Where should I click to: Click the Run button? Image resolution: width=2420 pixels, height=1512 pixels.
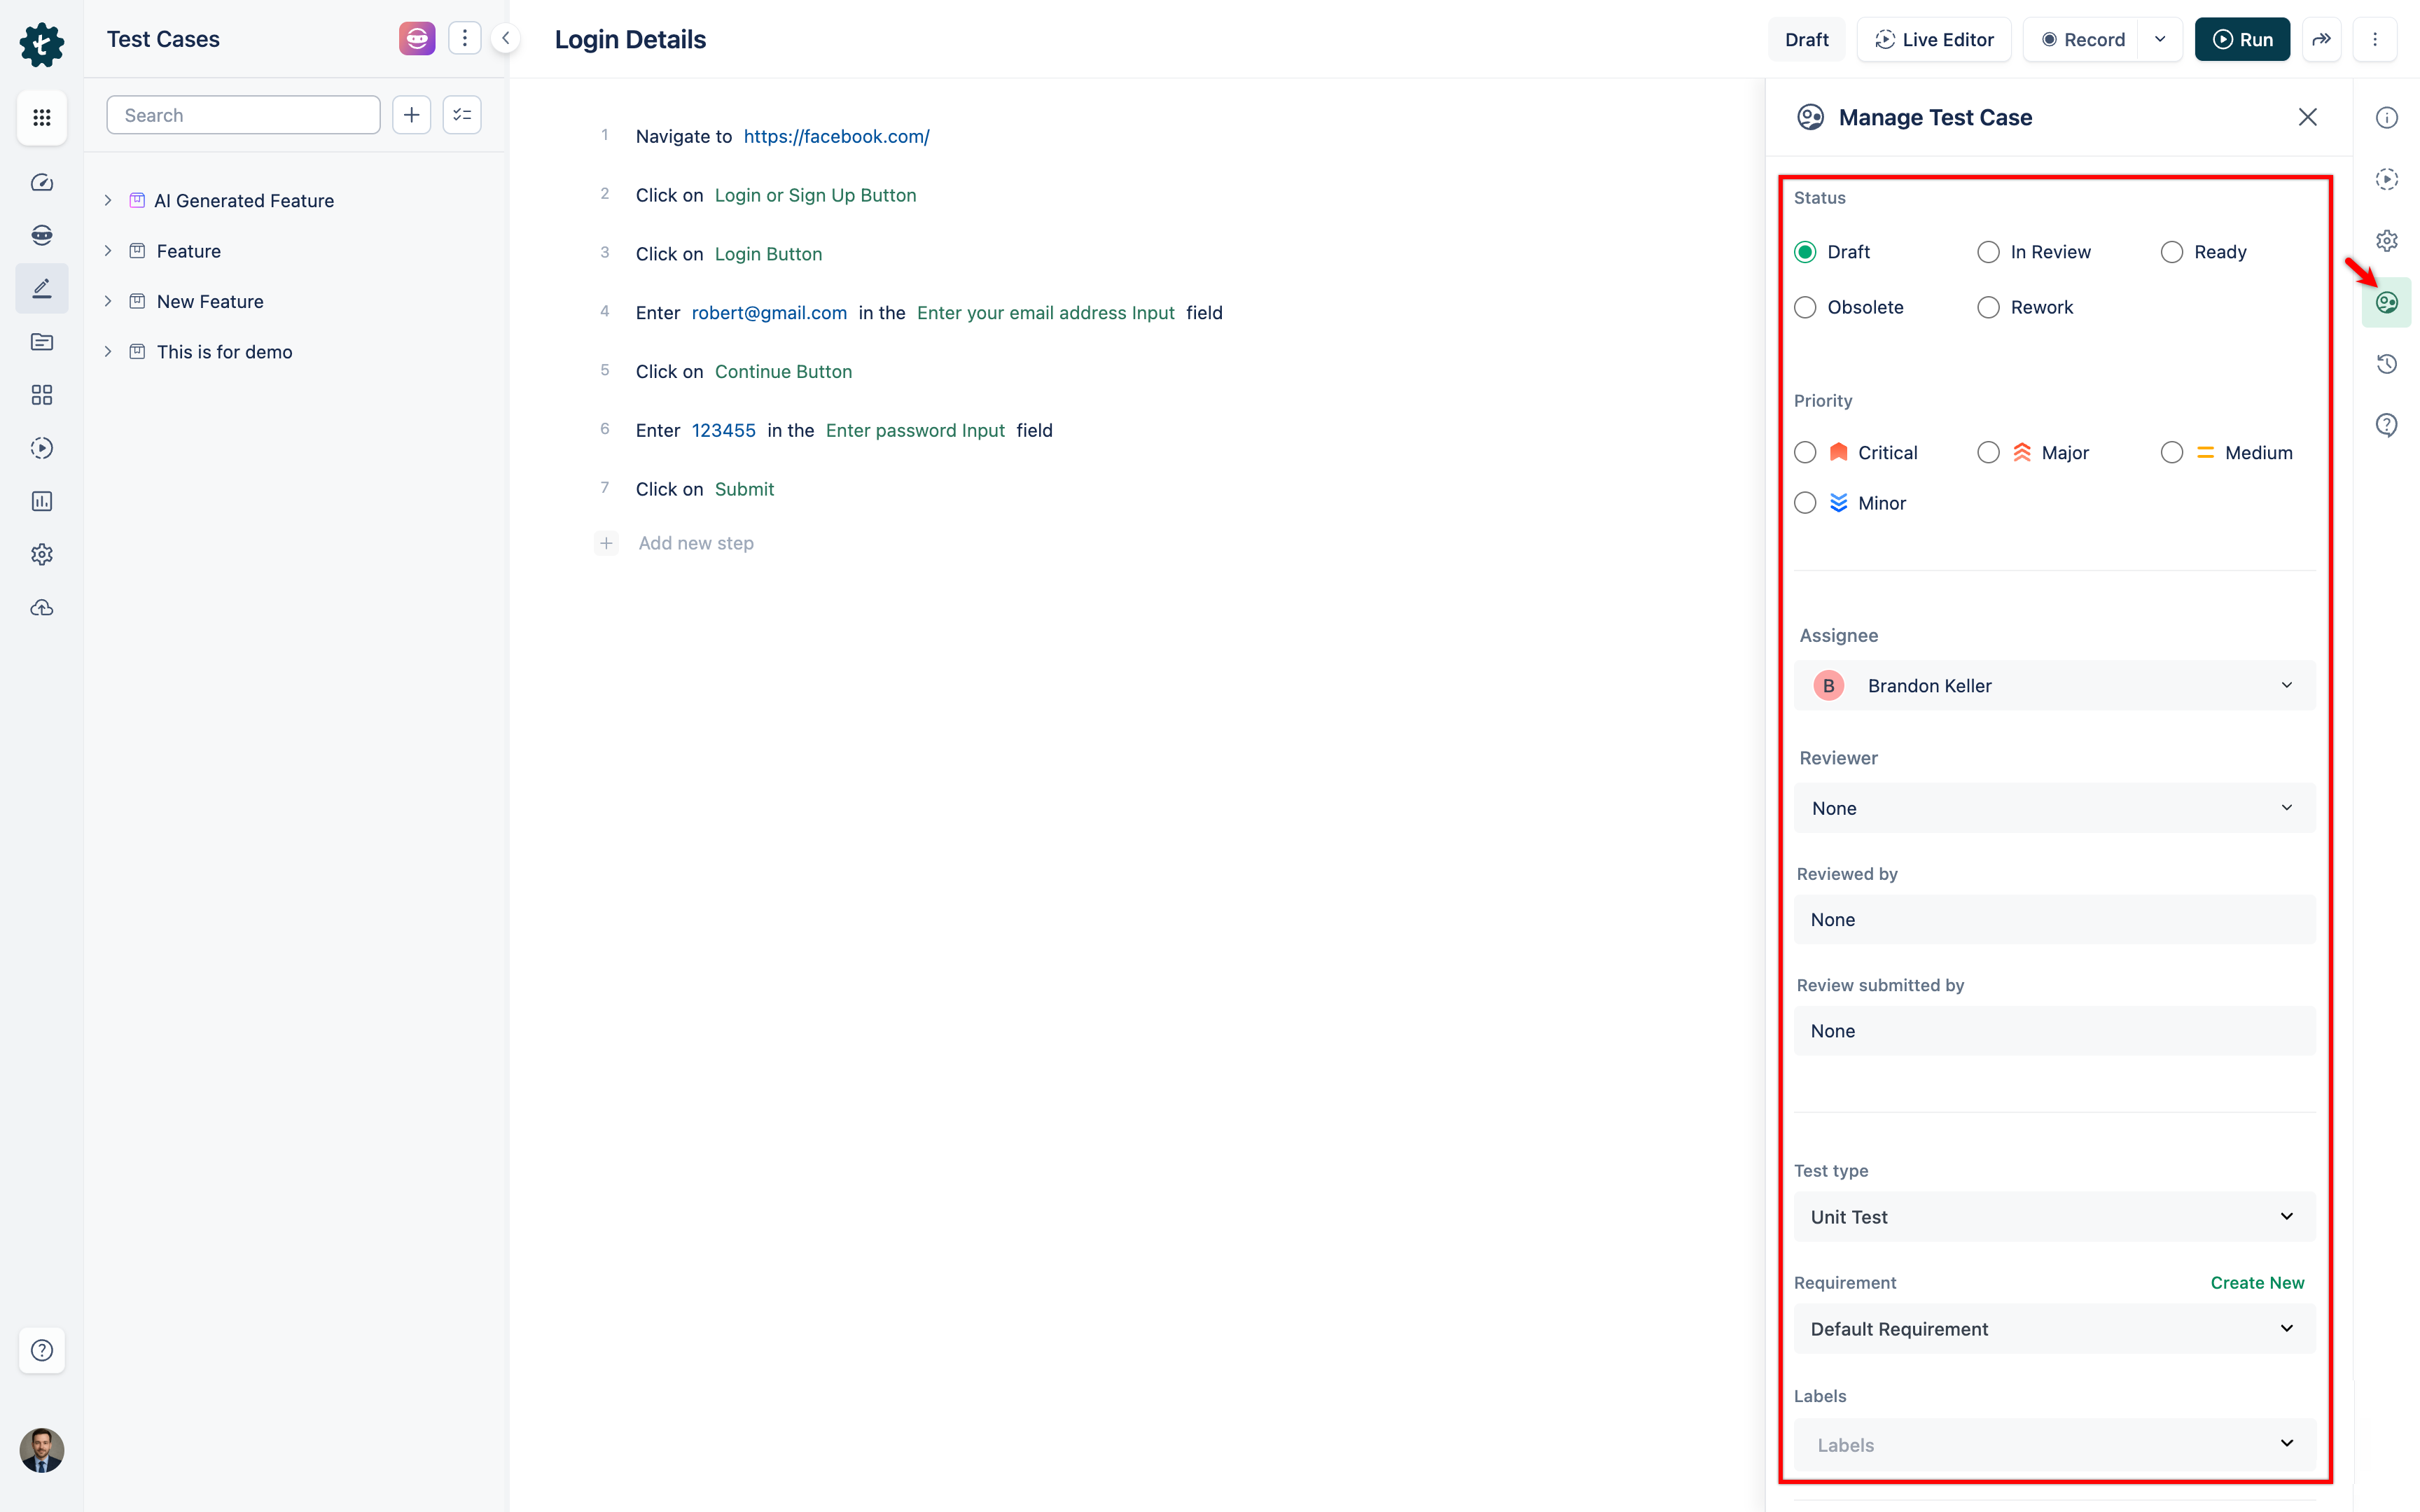click(x=2242, y=39)
